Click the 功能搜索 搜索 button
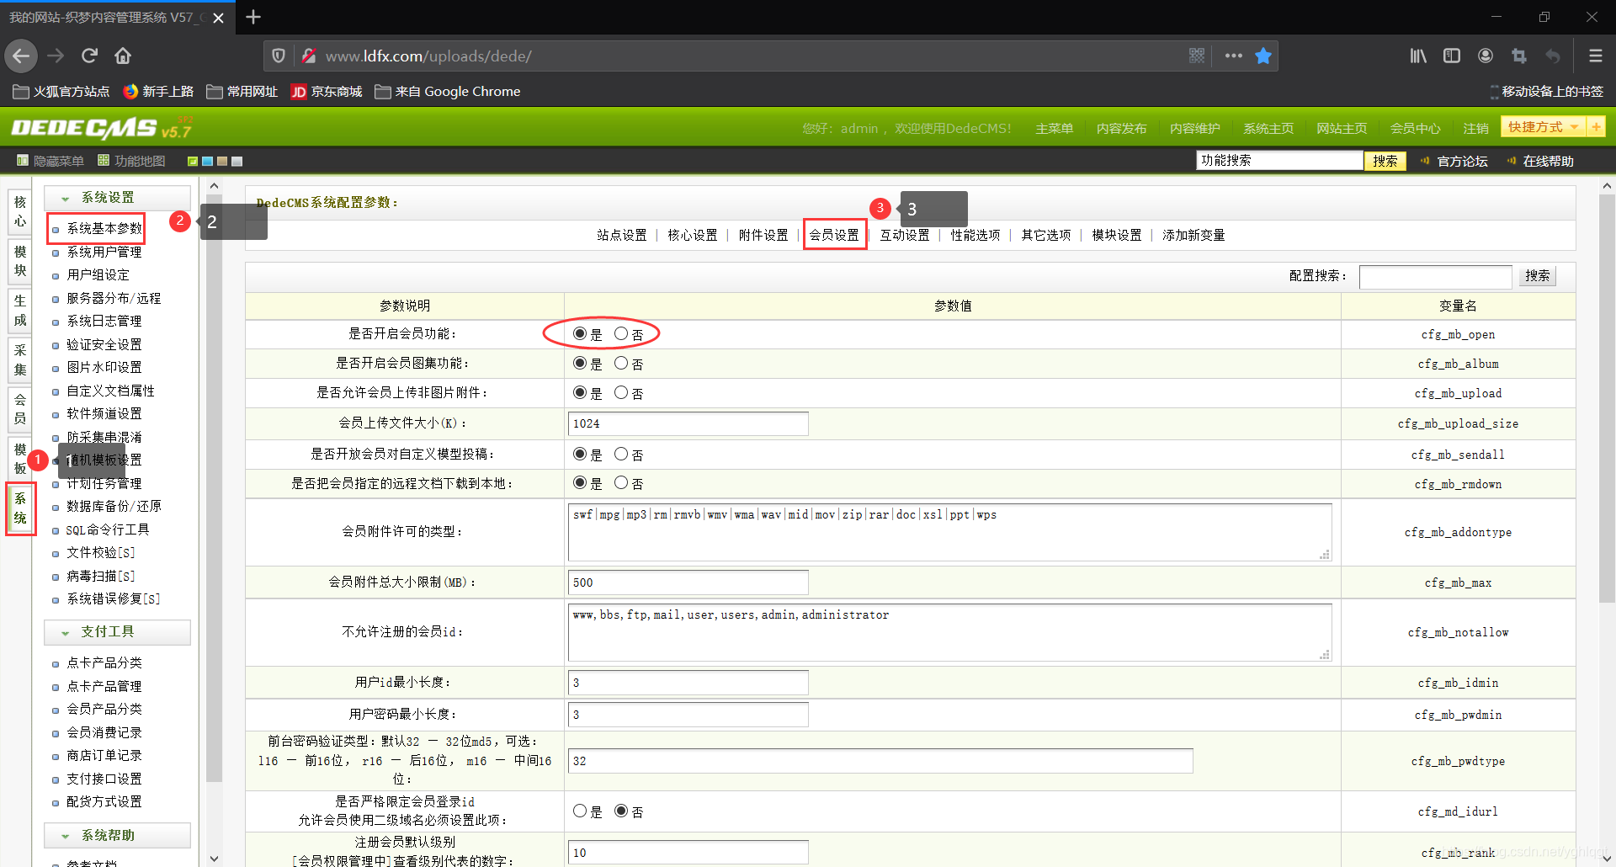The image size is (1616, 867). pyautogui.click(x=1385, y=161)
